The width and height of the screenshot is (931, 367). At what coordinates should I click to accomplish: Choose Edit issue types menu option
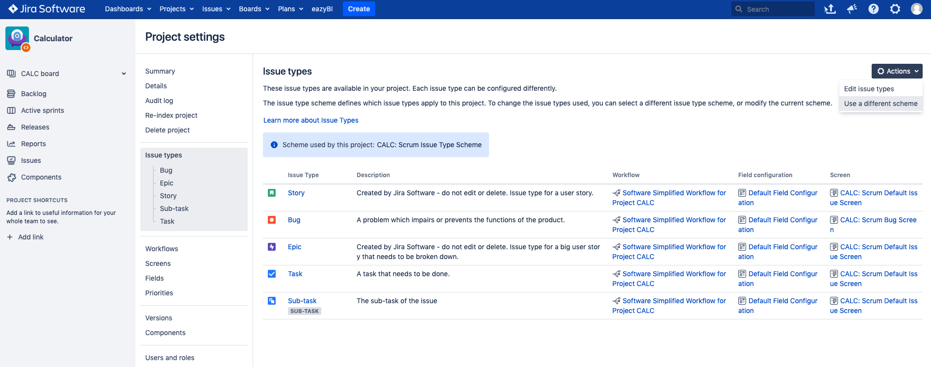click(881, 89)
